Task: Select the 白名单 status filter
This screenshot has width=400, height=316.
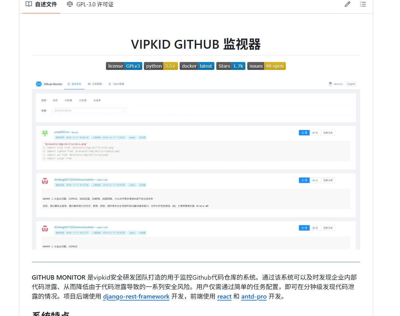Action: point(97,100)
